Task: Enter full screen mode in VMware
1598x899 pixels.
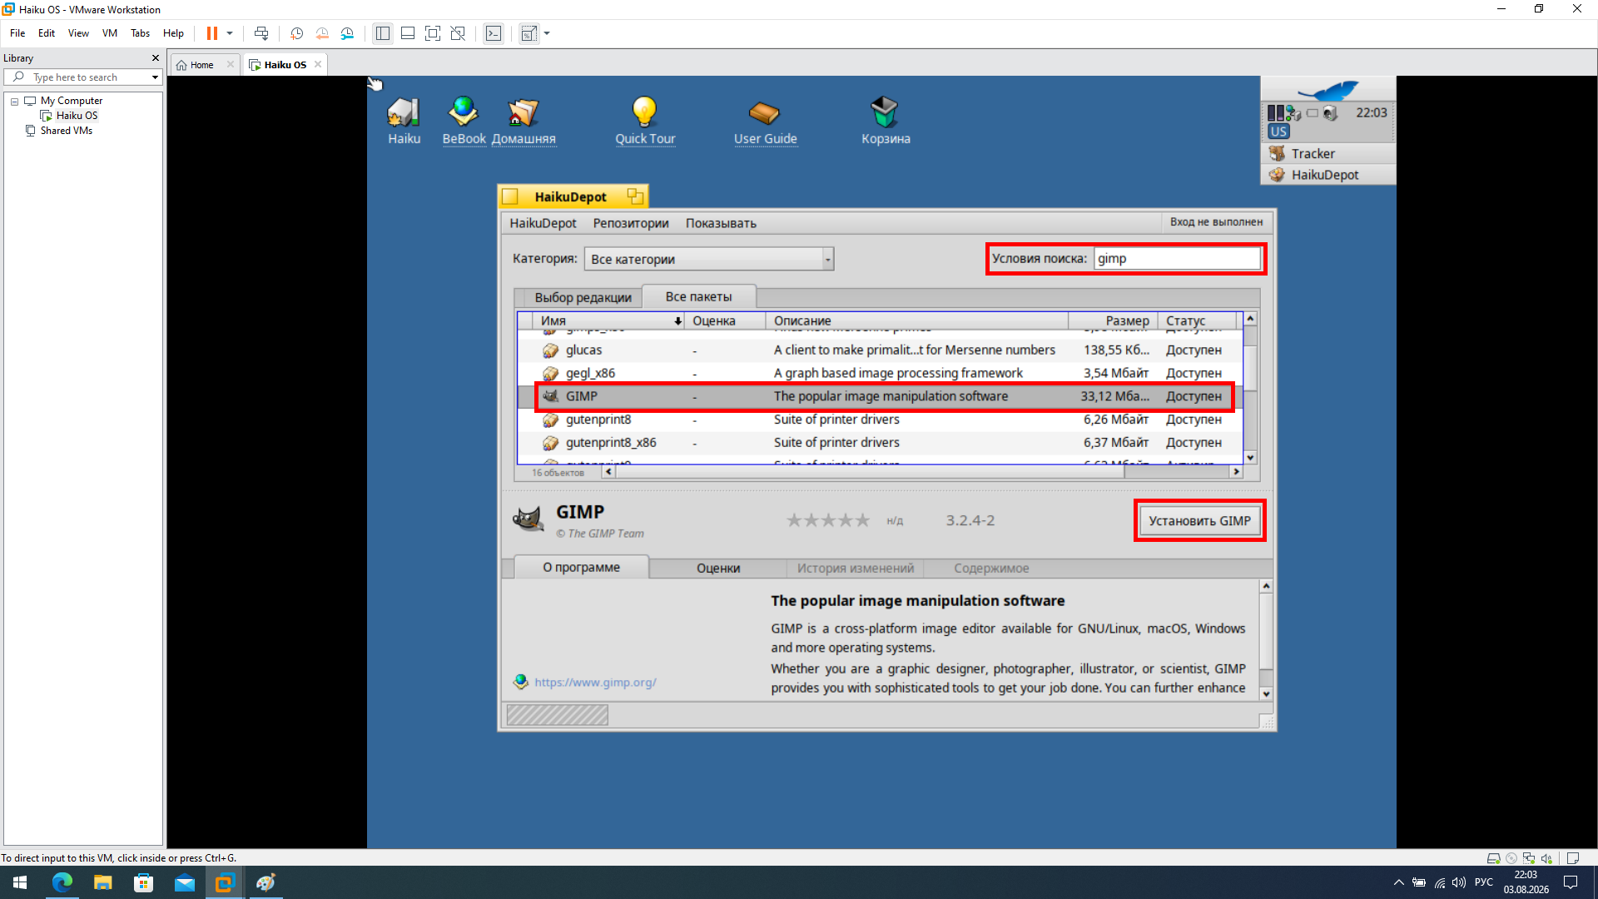Action: pos(433,33)
